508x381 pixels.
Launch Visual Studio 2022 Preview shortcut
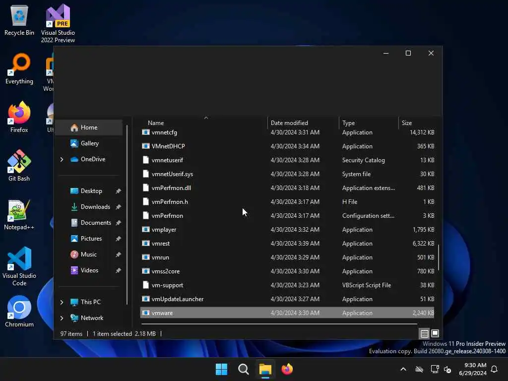coord(58,23)
